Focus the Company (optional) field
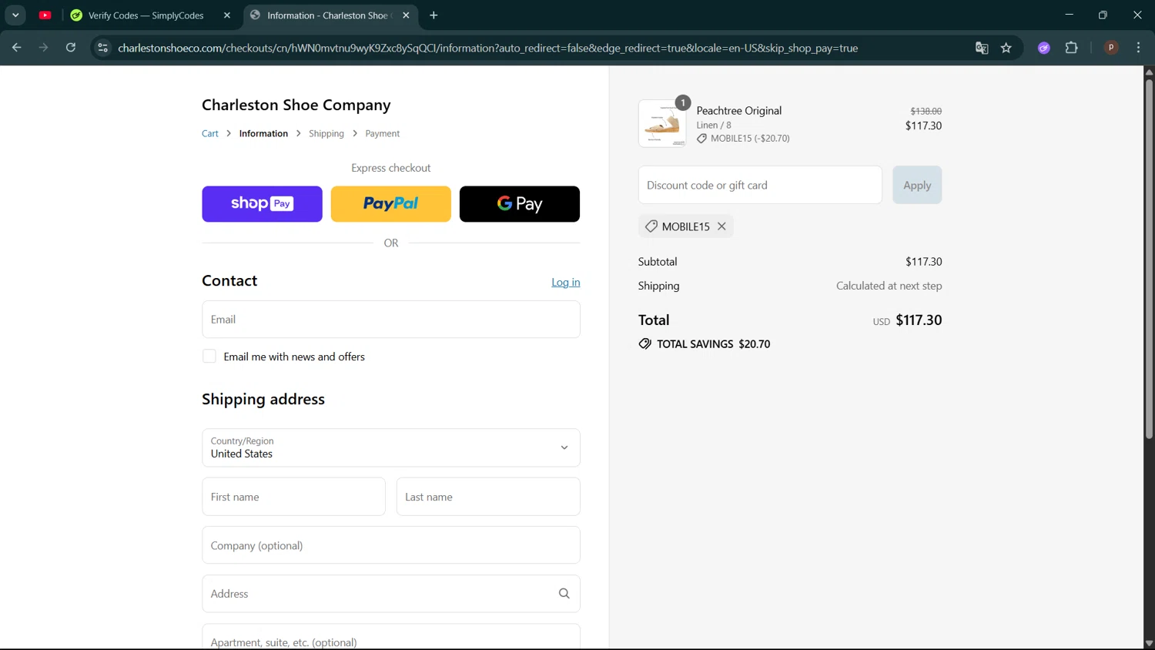This screenshot has height=650, width=1155. [391, 545]
